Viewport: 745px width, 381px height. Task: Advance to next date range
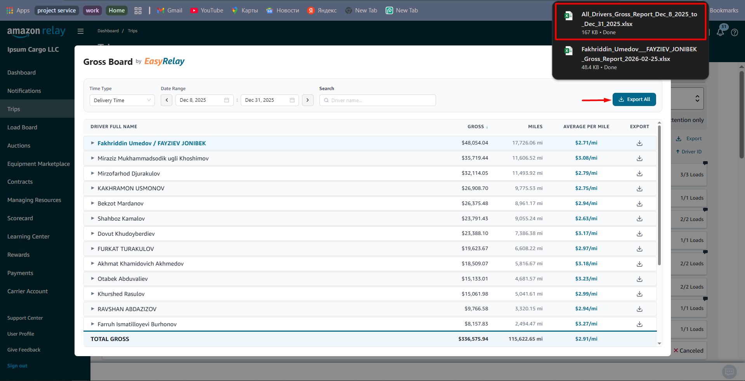tap(307, 100)
